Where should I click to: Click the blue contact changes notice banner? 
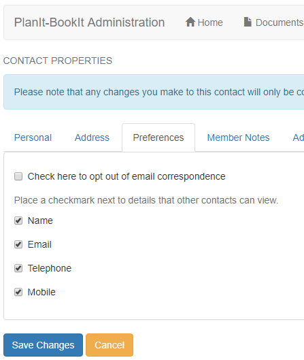(x=154, y=92)
